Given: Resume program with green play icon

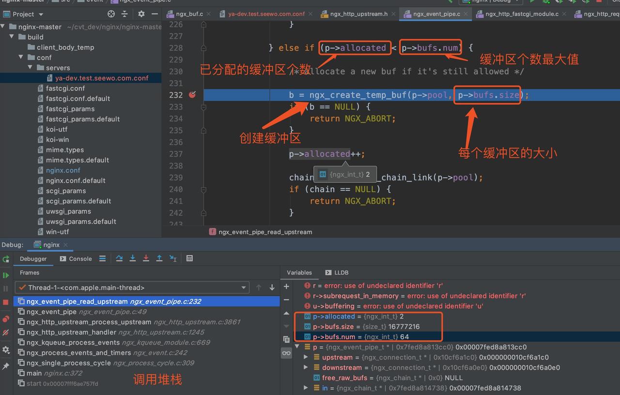Looking at the screenshot, I should [6, 275].
